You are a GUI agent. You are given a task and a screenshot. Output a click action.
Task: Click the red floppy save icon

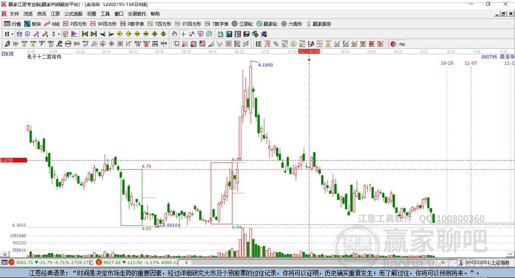tap(246, 34)
